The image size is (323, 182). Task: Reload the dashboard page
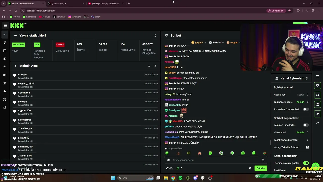(x=16, y=11)
